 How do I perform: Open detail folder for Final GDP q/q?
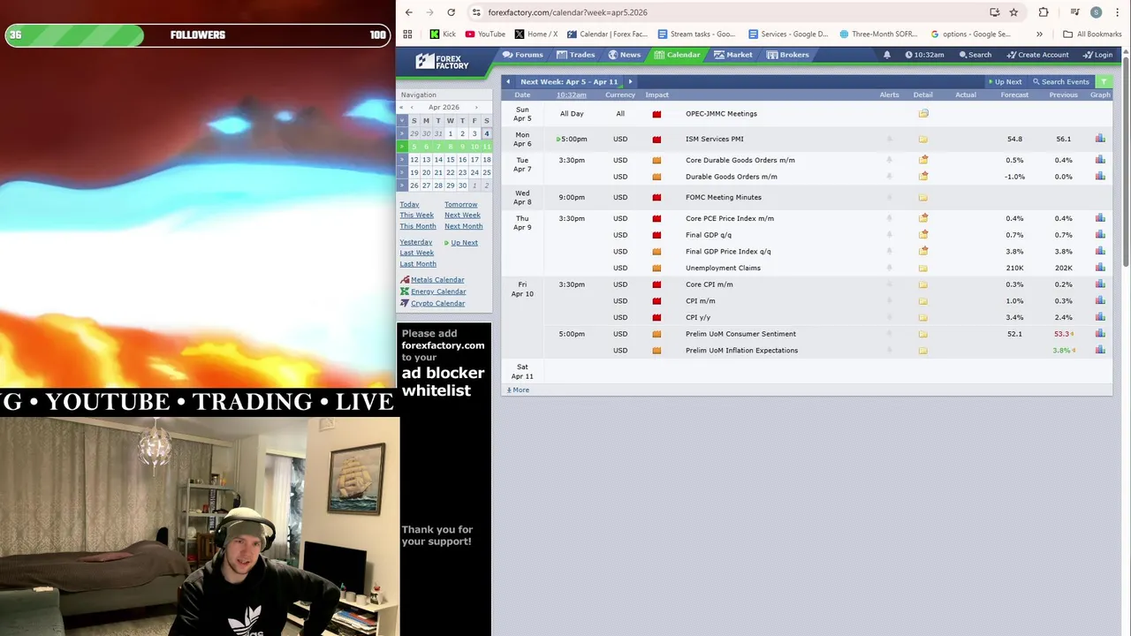pos(923,235)
